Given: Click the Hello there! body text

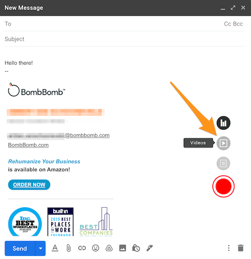Looking at the screenshot, I should pos(19,63).
